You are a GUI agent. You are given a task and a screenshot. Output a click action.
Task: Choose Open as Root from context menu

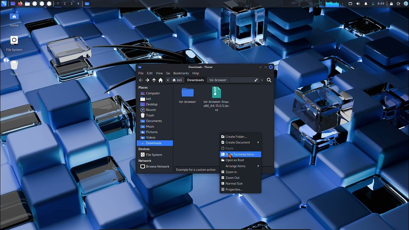click(x=241, y=160)
